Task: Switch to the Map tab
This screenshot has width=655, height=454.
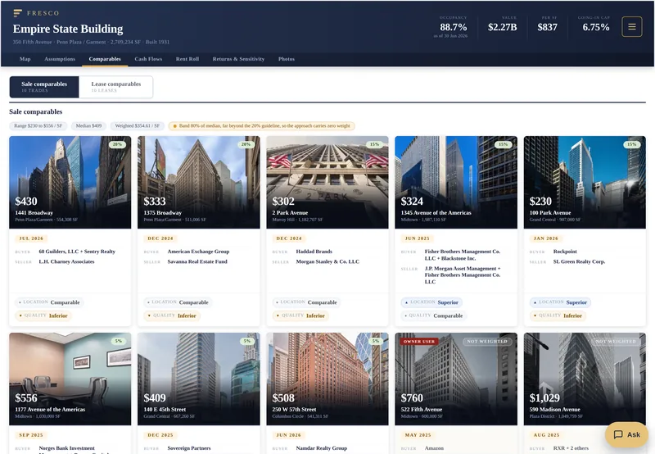Action: tap(25, 59)
